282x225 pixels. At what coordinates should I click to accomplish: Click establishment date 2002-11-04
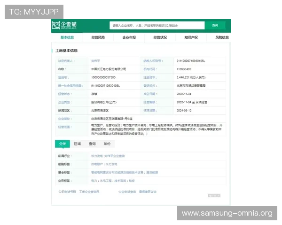[184, 94]
